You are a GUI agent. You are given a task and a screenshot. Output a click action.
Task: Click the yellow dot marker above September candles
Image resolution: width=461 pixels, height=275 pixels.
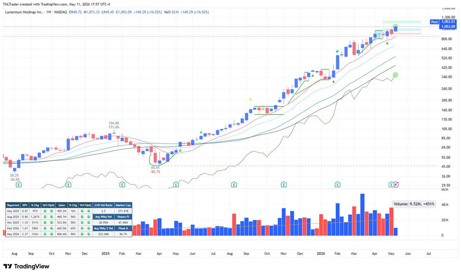tap(250, 99)
